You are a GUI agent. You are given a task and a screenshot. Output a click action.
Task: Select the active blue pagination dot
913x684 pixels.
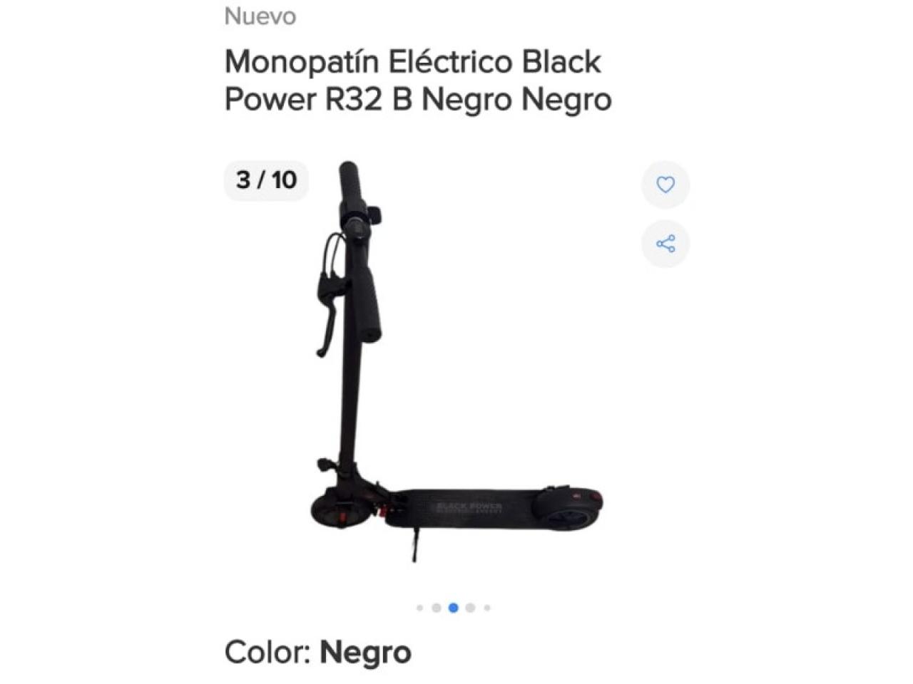pyautogui.click(x=453, y=608)
